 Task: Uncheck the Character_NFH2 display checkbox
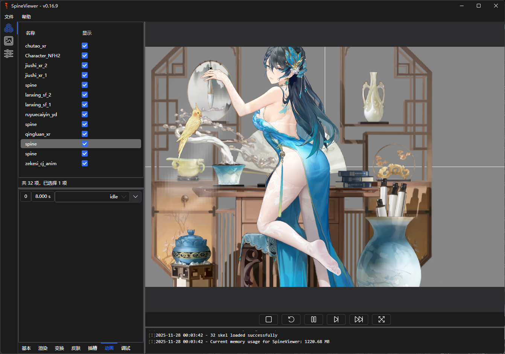(x=85, y=55)
